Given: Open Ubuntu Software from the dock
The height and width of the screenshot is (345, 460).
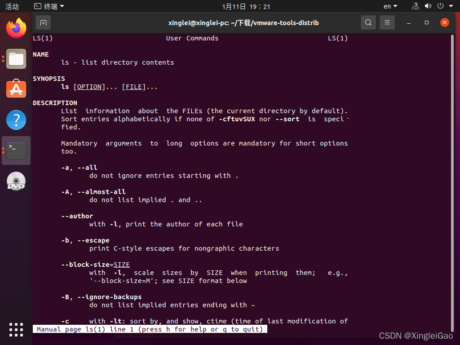Looking at the screenshot, I should tap(16, 89).
